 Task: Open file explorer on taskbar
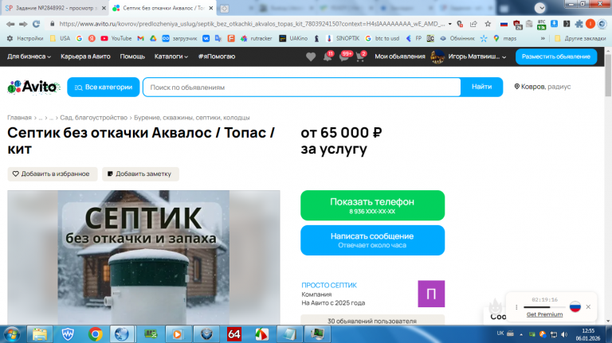click(x=39, y=334)
